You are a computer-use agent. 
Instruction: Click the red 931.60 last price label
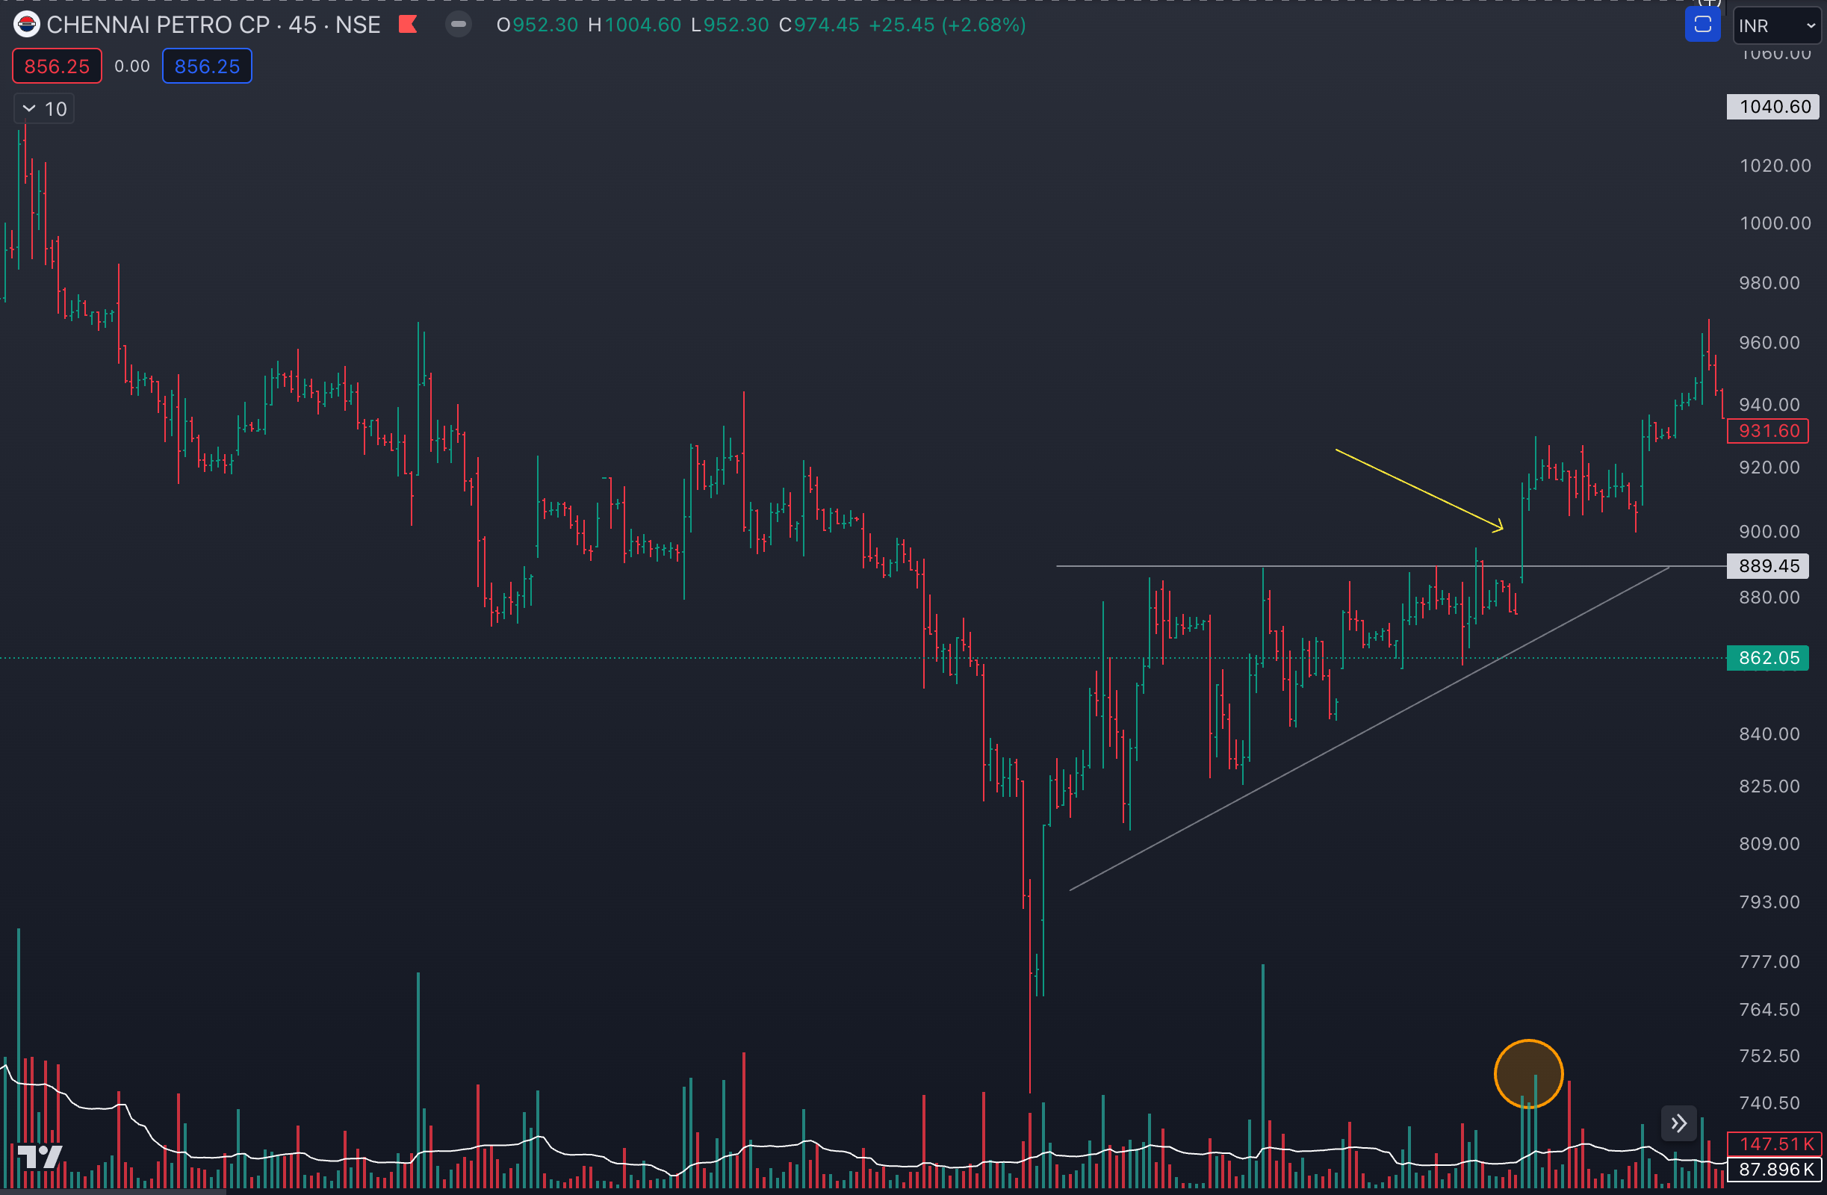click(x=1768, y=432)
